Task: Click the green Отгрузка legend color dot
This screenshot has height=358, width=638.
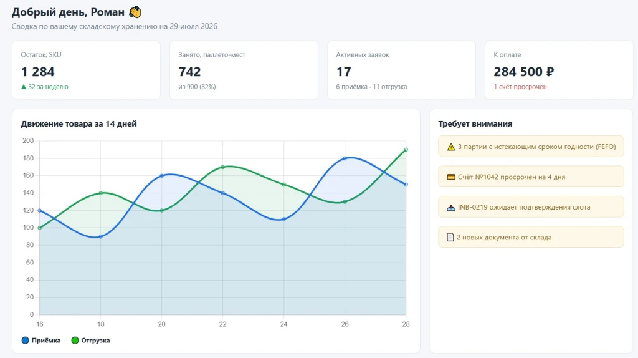Action: (x=75, y=341)
